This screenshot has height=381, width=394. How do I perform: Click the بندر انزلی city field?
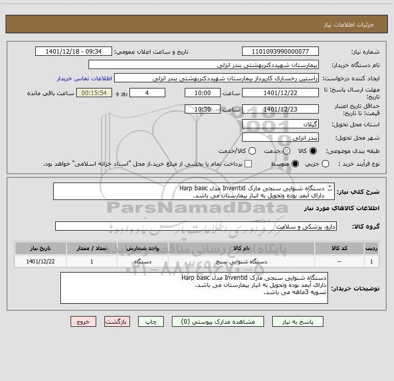280,138
